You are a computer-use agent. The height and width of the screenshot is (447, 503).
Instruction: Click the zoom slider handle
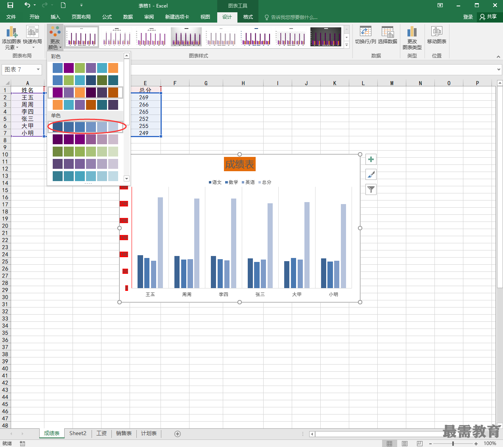453,443
